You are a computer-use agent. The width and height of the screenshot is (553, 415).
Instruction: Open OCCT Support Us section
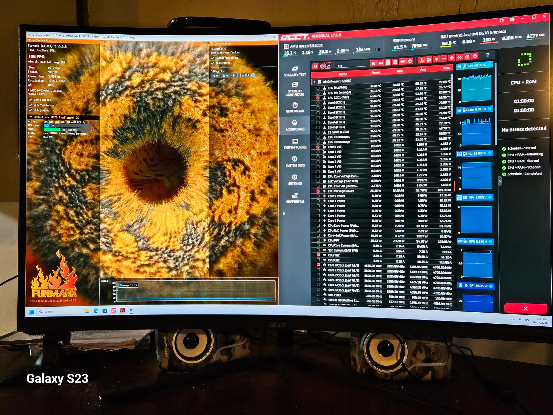coord(295,198)
